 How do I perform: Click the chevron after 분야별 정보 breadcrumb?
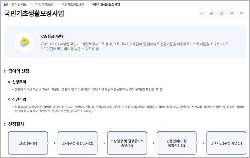point(30,5)
